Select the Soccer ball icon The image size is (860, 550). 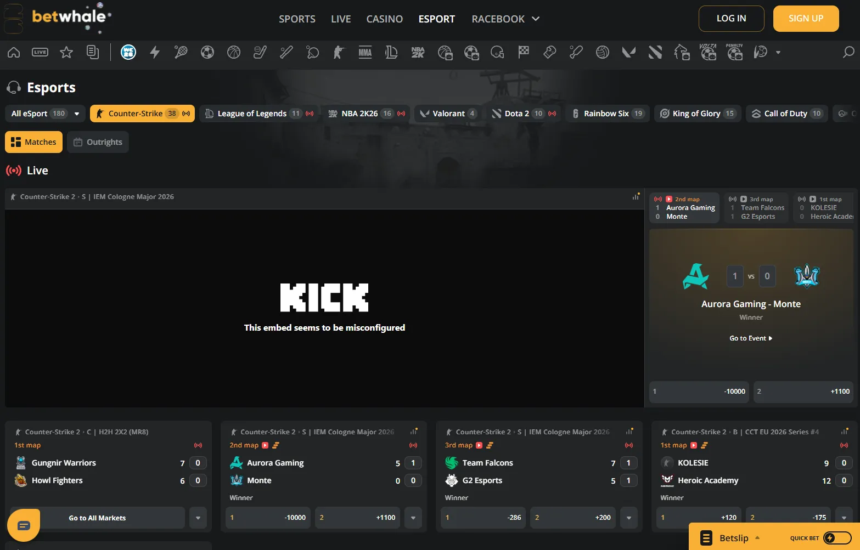click(x=207, y=52)
